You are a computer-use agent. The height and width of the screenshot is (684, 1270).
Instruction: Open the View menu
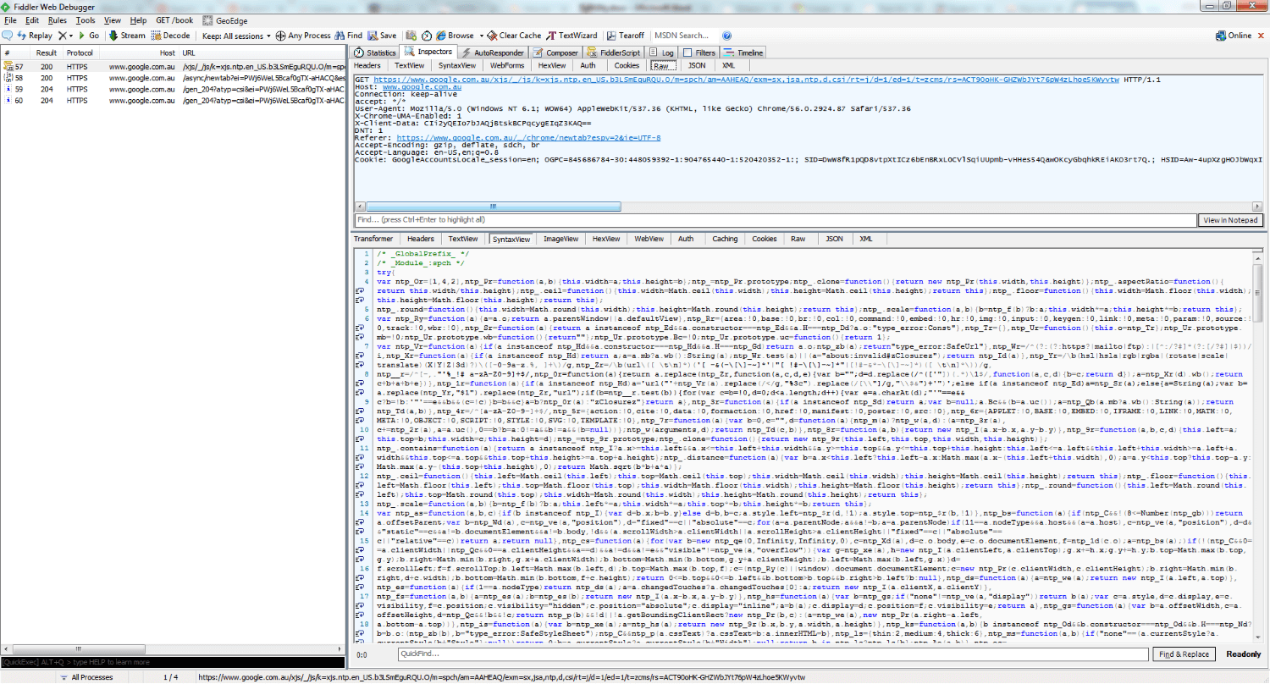113,19
